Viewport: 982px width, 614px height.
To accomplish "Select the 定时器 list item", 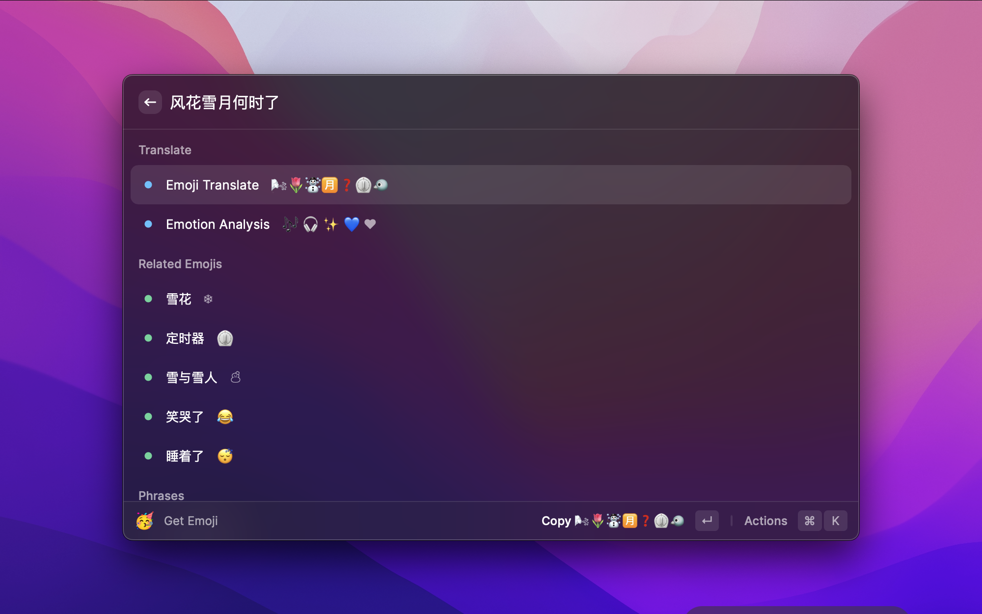I will click(491, 338).
